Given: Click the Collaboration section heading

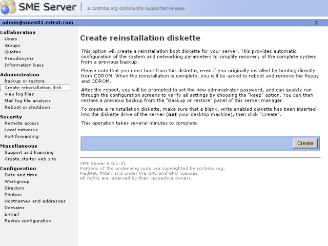Looking at the screenshot, I should [18, 32].
